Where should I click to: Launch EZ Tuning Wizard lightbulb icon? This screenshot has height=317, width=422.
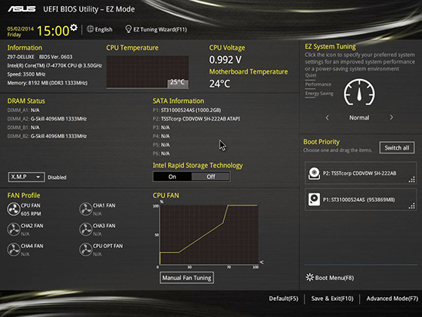pos(128,29)
